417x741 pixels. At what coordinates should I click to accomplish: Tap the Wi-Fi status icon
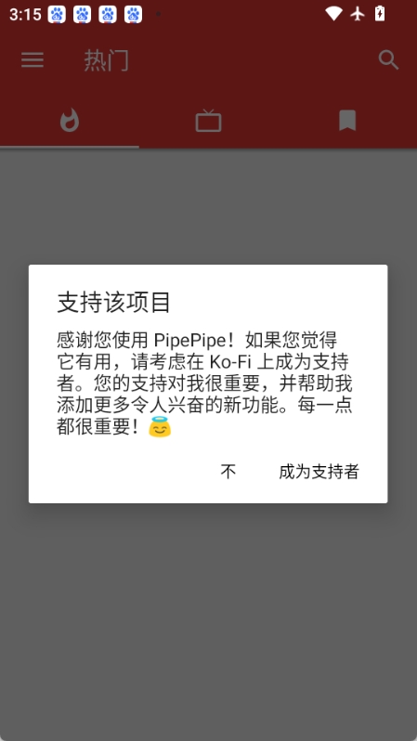pos(333,14)
